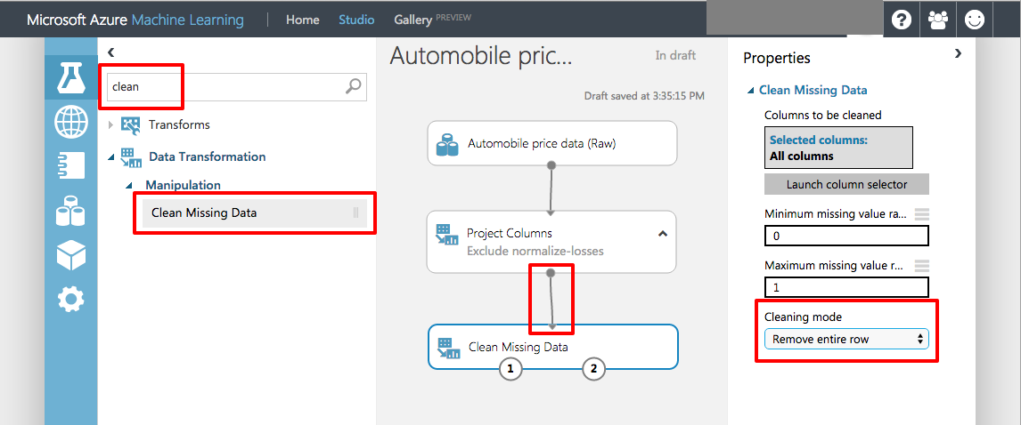Open the Notebooks icon in sidebar
The height and width of the screenshot is (425, 1021).
pos(71,166)
